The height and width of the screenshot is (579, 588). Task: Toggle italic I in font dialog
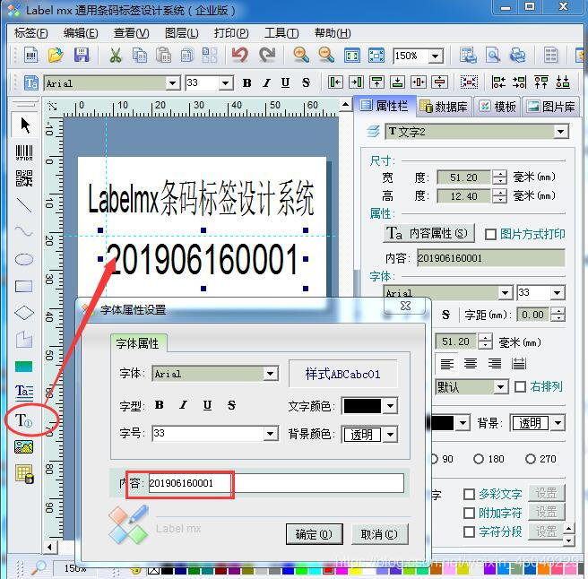point(184,405)
